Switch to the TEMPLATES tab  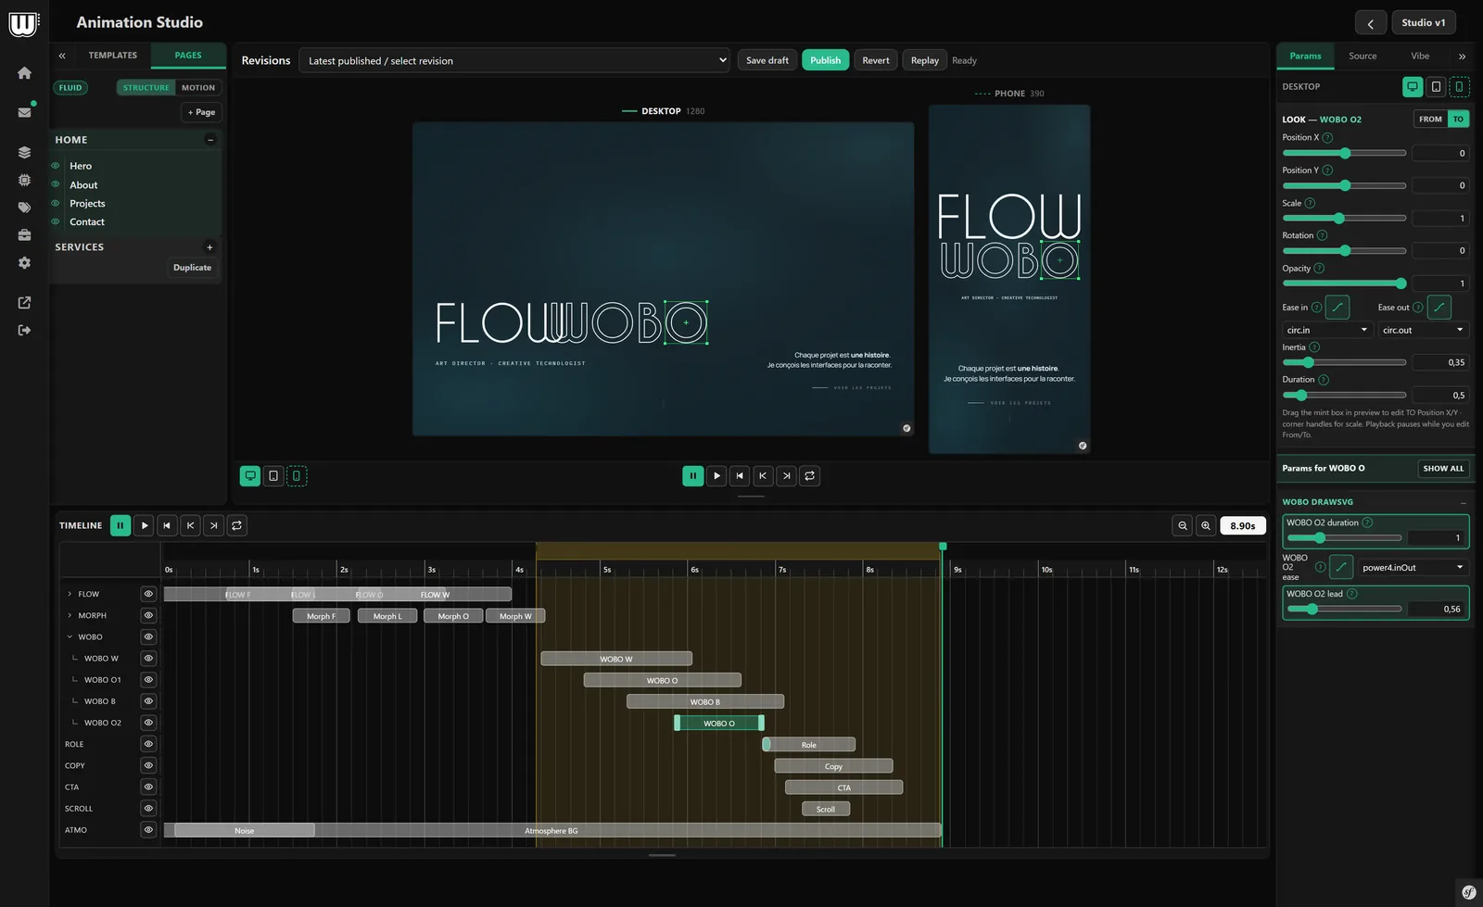pos(113,56)
